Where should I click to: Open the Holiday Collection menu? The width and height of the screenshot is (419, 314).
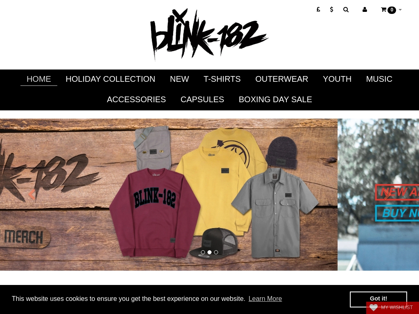coord(110,79)
